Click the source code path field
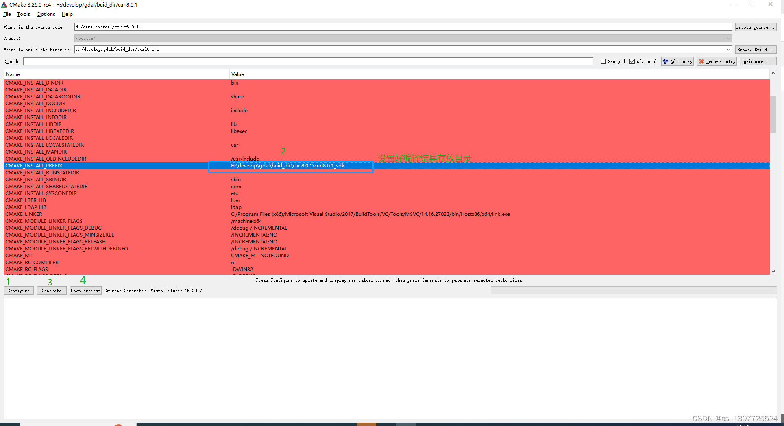 [x=403, y=27]
